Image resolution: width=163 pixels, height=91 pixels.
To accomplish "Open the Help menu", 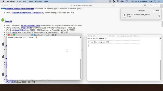I will tap(46, 1).
